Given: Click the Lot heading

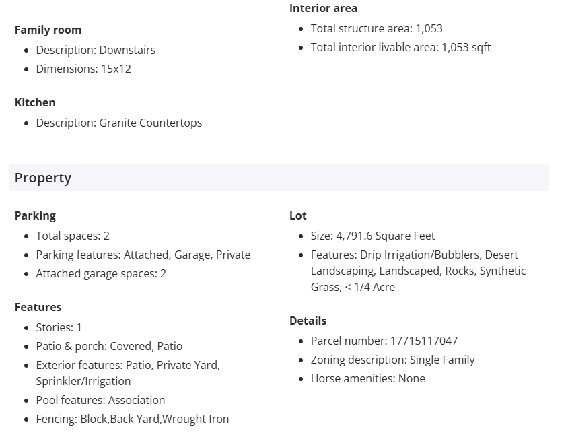Looking at the screenshot, I should click(x=297, y=215).
